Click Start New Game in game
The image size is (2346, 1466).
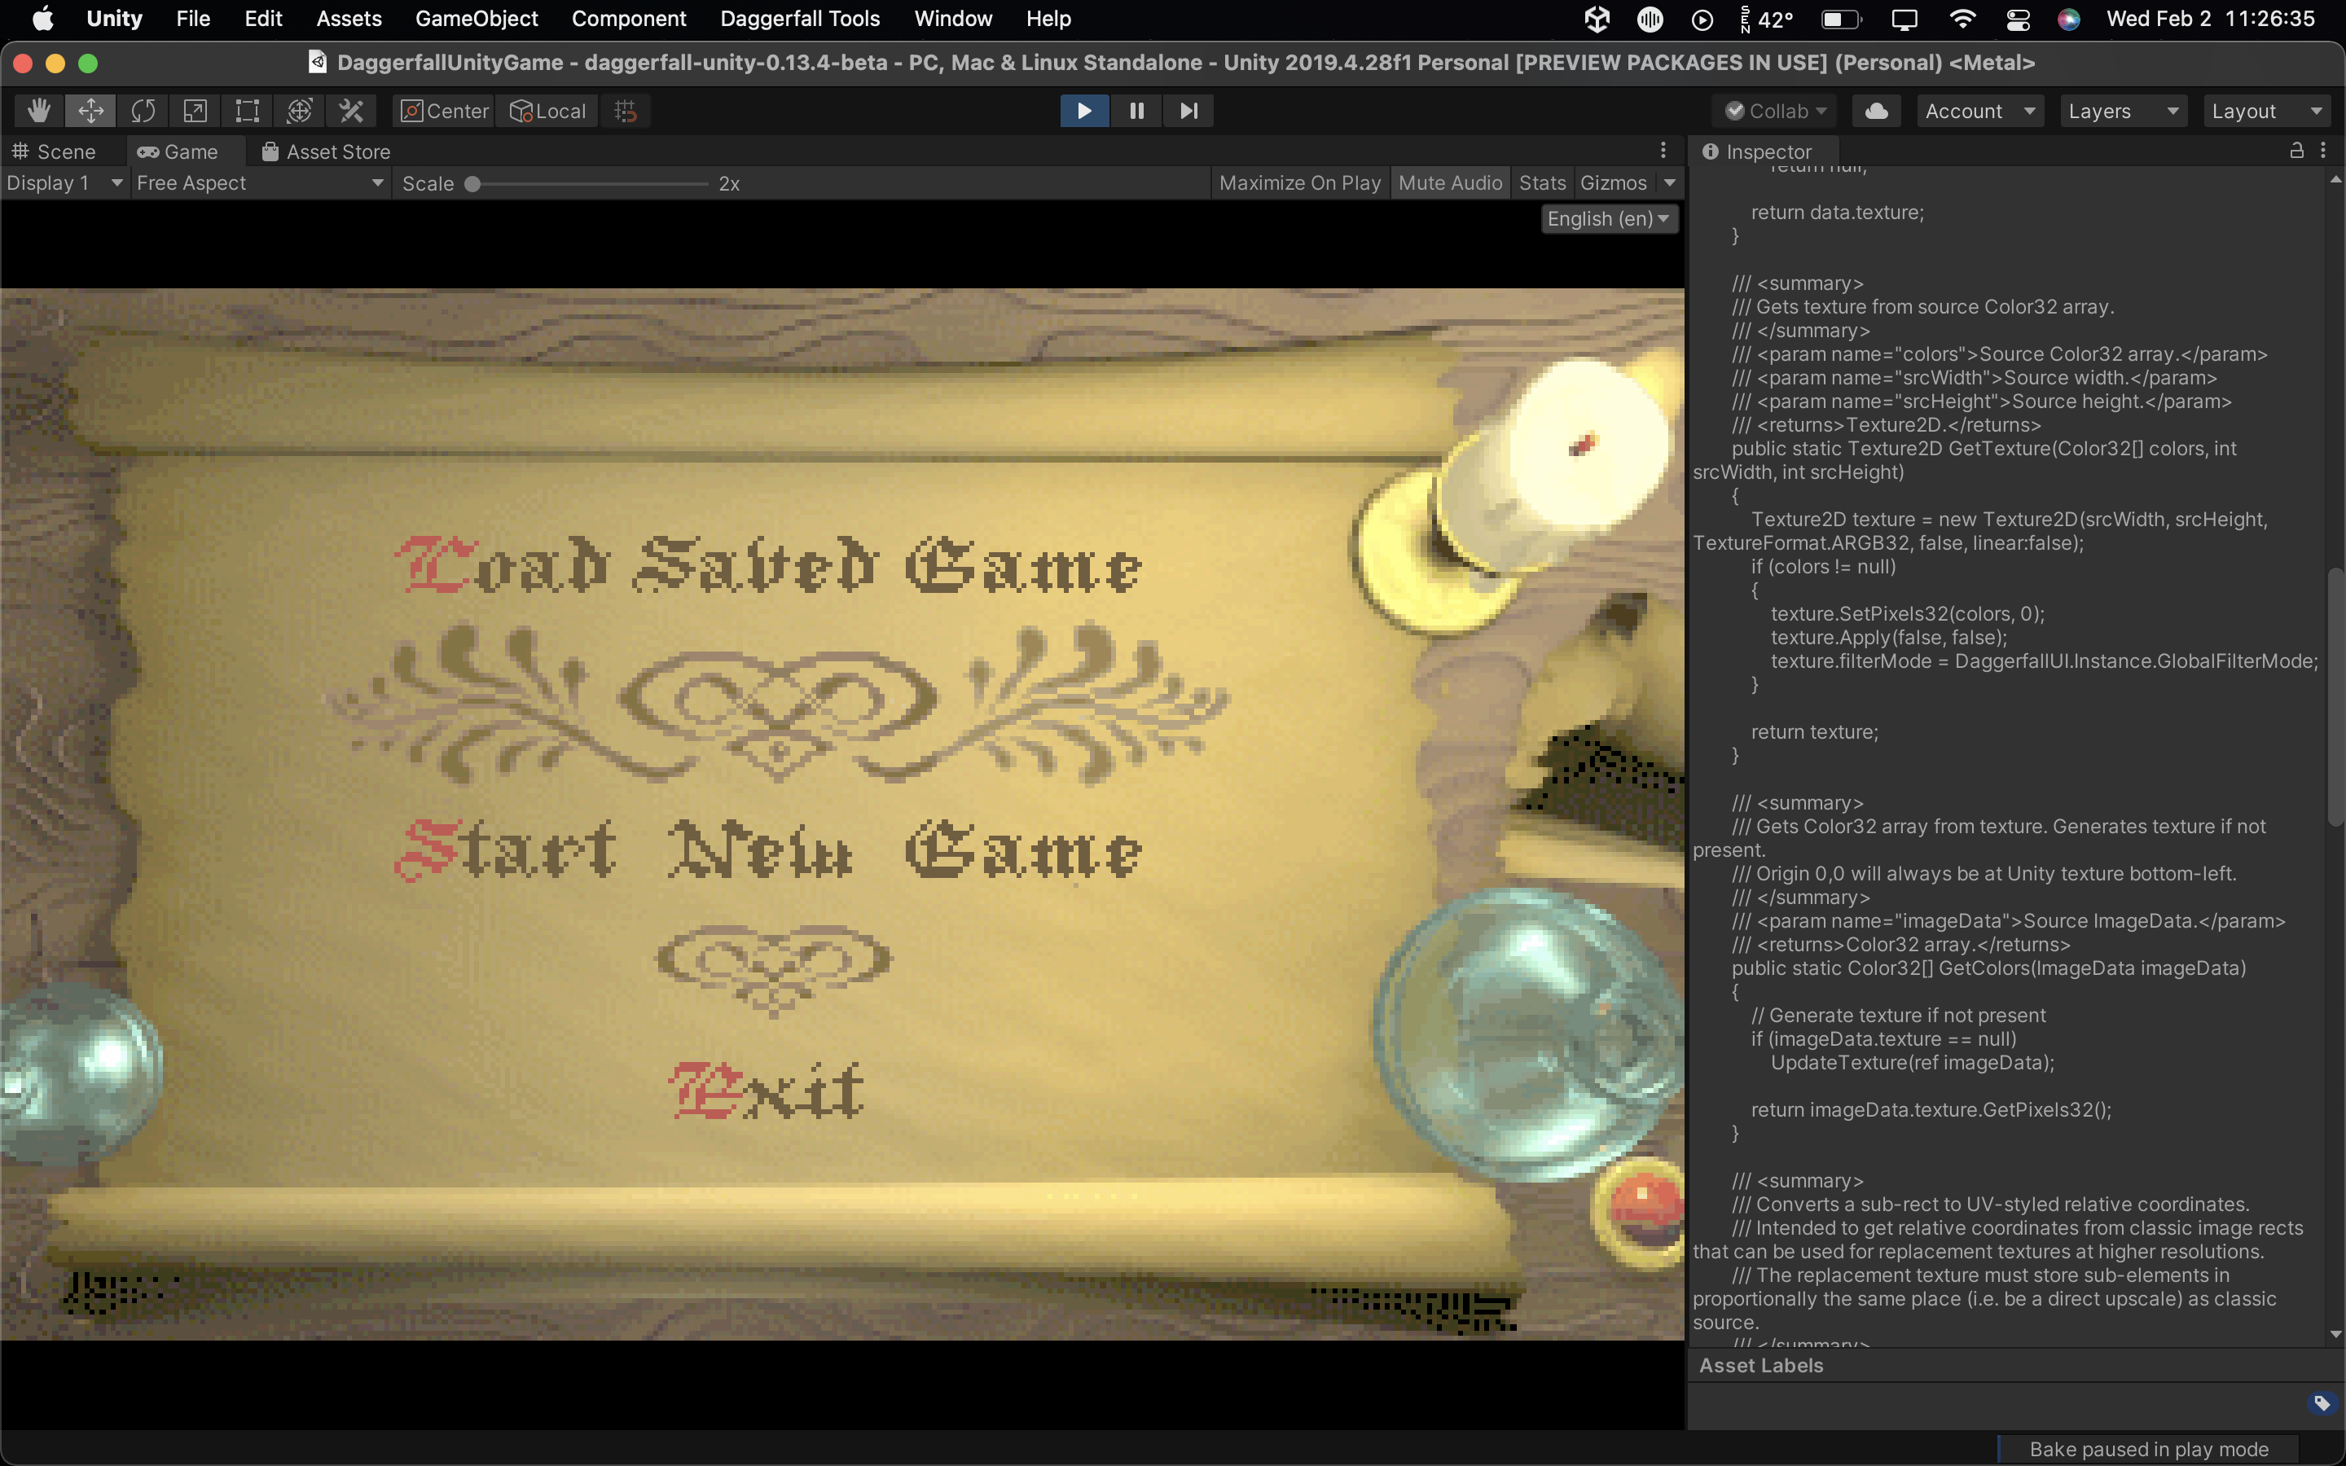[x=769, y=849]
